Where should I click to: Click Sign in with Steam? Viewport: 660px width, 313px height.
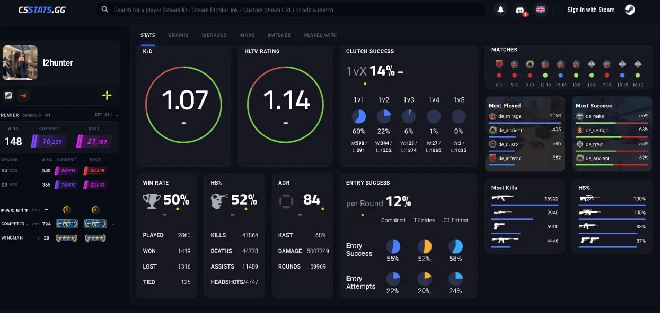pos(591,10)
